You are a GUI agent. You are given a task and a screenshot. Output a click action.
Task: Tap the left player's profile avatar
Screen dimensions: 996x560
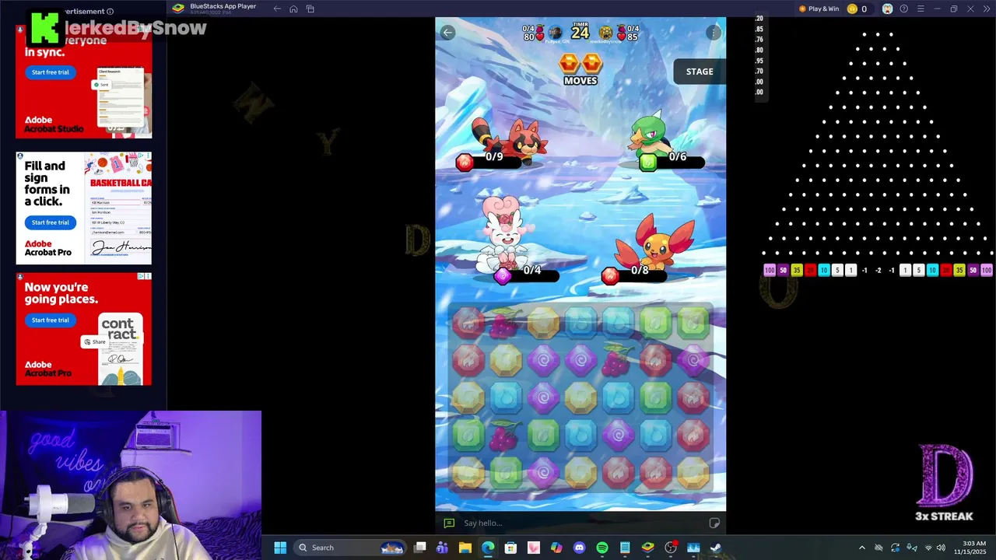click(555, 33)
